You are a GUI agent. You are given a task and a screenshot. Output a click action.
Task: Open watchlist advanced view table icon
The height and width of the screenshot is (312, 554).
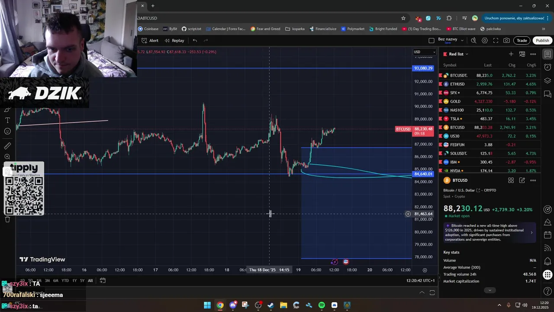coord(522,54)
